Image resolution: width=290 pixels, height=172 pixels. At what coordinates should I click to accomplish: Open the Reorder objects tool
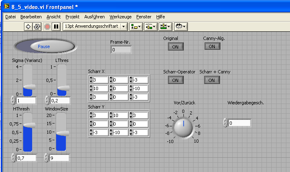click(x=180, y=26)
